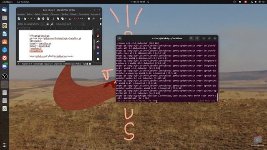267x150 pixels.
Task: Open sidebar settings menu at top of Writer sidebar
Action: 98,30
